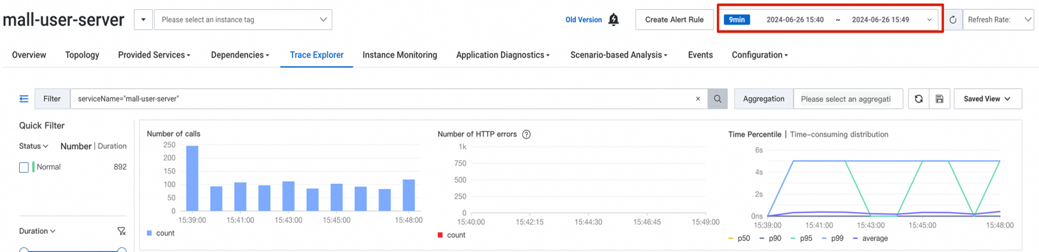This screenshot has width=1039, height=252.
Task: Open the instance tag select box
Action: pyautogui.click(x=243, y=20)
